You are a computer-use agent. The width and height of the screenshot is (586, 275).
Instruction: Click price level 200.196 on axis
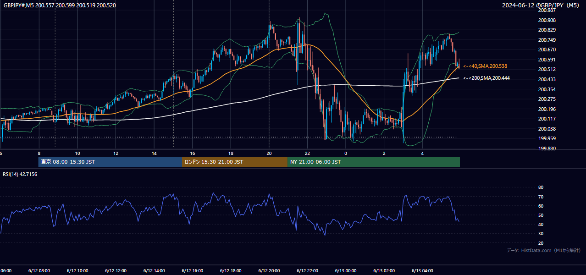point(547,109)
